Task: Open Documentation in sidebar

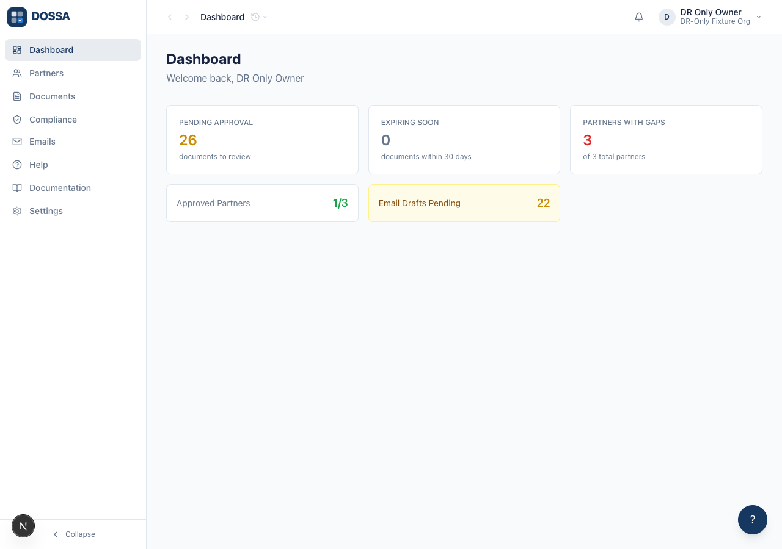Action: tap(73, 188)
